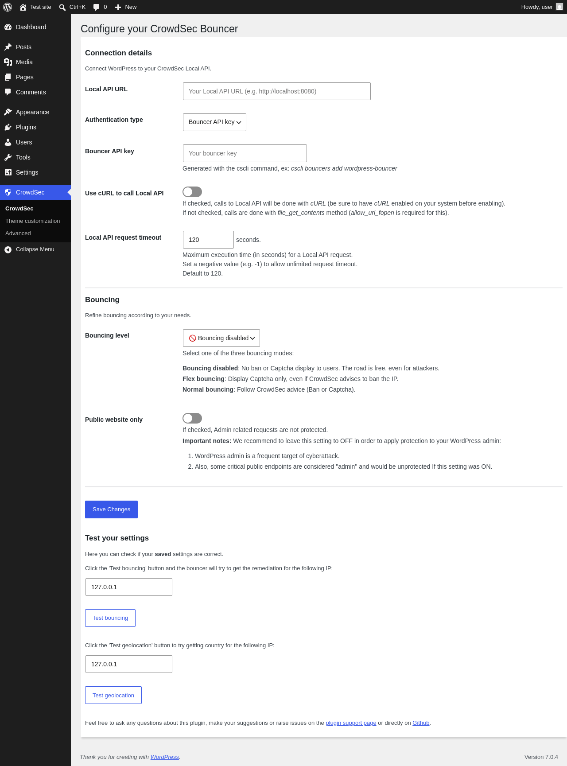The image size is (567, 766).
Task: Click the CrowdSec shield icon
Action: coord(8,192)
